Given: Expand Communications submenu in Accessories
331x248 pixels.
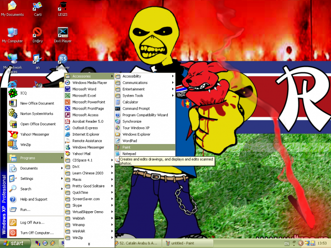Looking at the screenshot, I should [x=145, y=83].
